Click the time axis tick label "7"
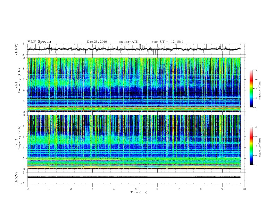Screen dimensions: 275x212 pyautogui.click(x=179, y=189)
